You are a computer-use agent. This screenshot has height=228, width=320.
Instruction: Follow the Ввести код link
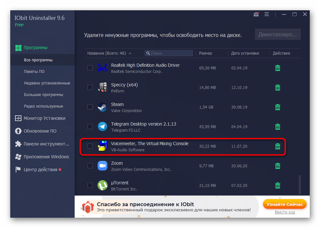click(284, 212)
